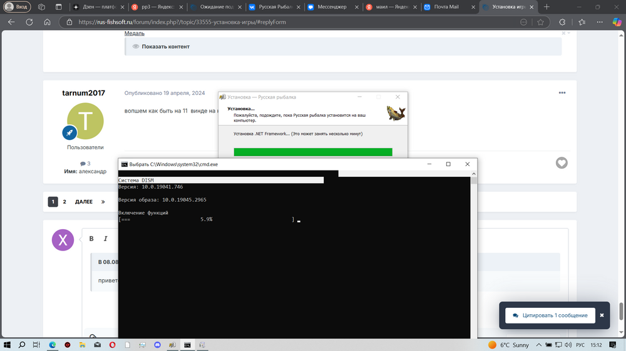
Task: Add page to favorites with star icon
Action: (540, 22)
